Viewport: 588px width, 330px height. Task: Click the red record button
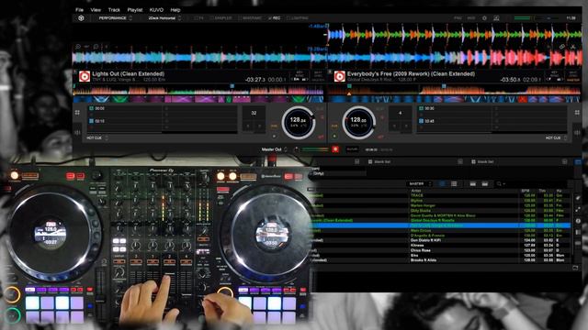click(335, 149)
